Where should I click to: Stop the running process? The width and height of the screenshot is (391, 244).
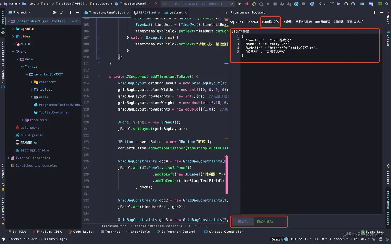click(x=303, y=4)
